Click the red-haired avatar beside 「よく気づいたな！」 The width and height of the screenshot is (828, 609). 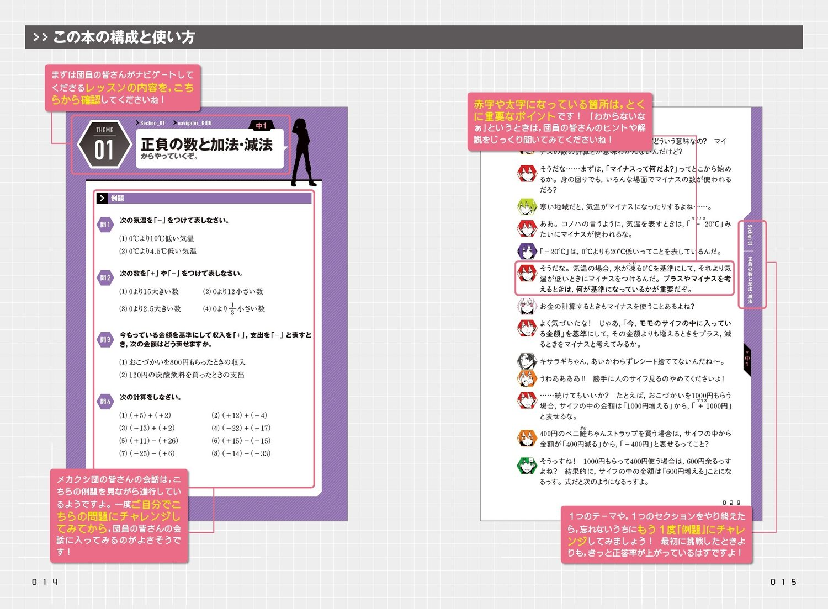527,328
